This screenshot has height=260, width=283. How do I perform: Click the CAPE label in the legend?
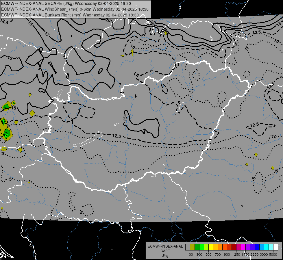click(x=165, y=251)
